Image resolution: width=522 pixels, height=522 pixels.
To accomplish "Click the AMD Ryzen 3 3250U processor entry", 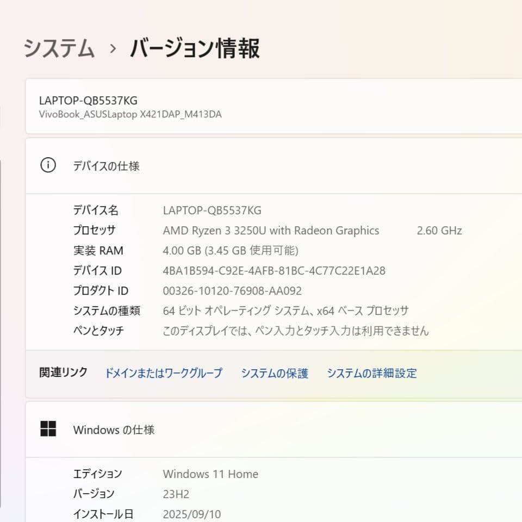I will pyautogui.click(x=271, y=231).
